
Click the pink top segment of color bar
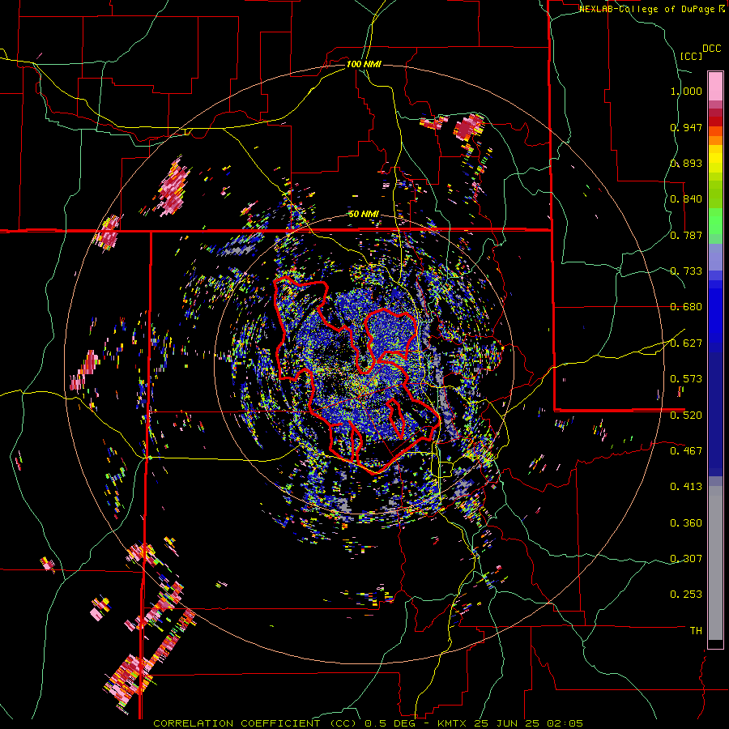point(715,86)
